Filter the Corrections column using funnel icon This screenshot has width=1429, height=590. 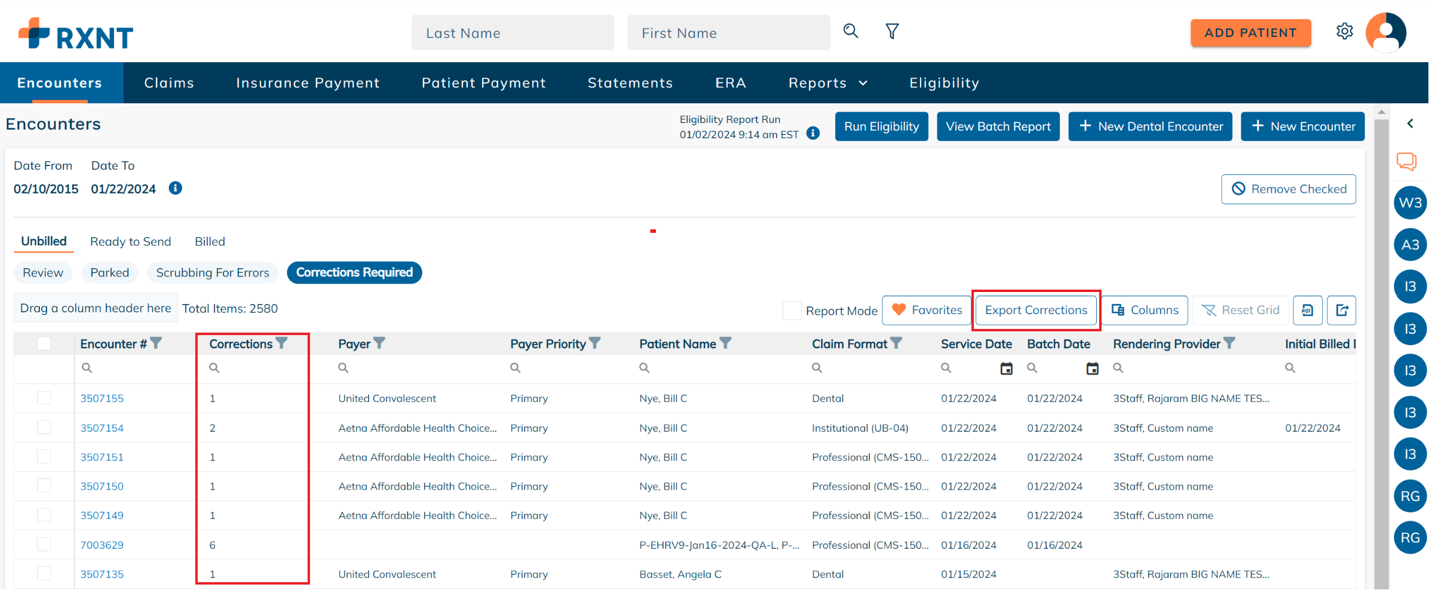tap(282, 343)
